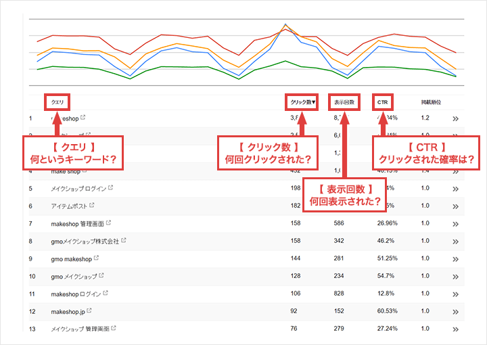Expand details for メイクショップ 管理画面 row

pos(456,329)
